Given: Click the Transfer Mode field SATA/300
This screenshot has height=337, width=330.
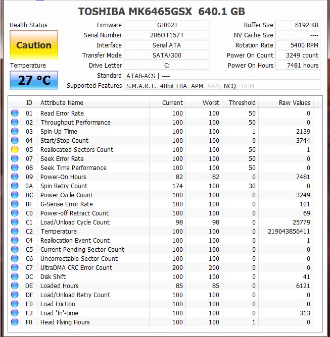Looking at the screenshot, I should (x=167, y=55).
